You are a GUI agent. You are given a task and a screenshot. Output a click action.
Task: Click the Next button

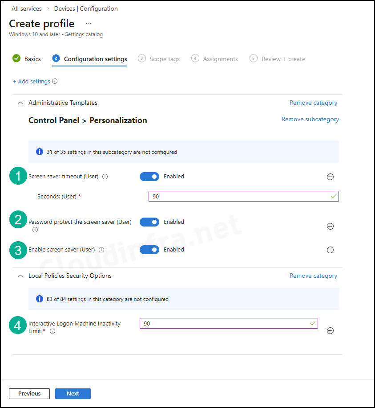[x=73, y=394]
